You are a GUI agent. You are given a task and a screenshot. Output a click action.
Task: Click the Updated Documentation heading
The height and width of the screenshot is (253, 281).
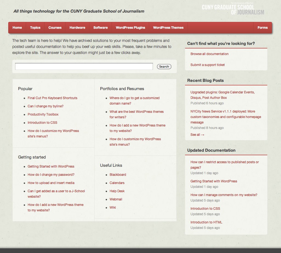pyautogui.click(x=211, y=150)
